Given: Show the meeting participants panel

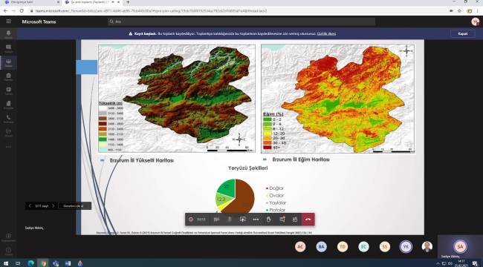Looking at the screenshot, I should 295,220.
